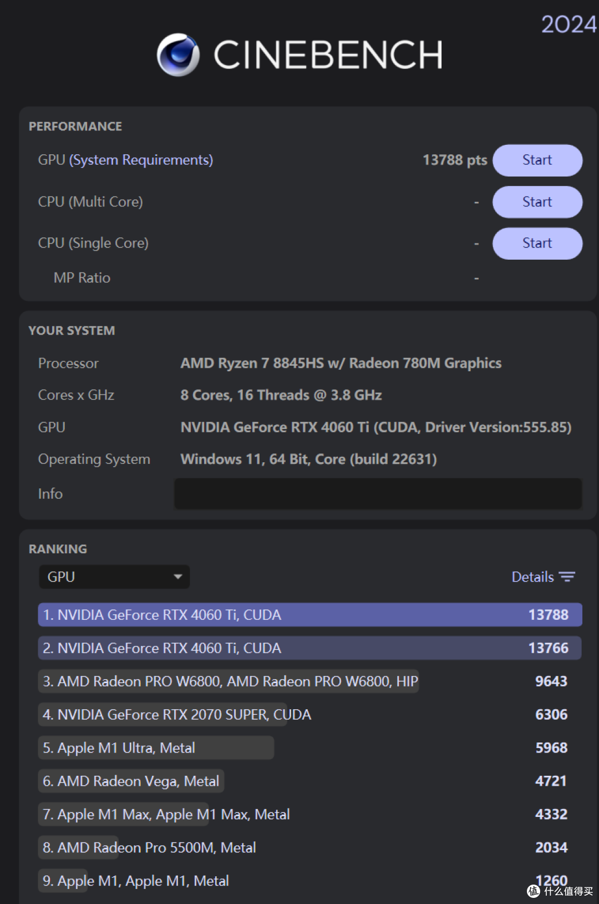599x904 pixels.
Task: Click the CINEBENCH title text
Action: click(x=328, y=55)
